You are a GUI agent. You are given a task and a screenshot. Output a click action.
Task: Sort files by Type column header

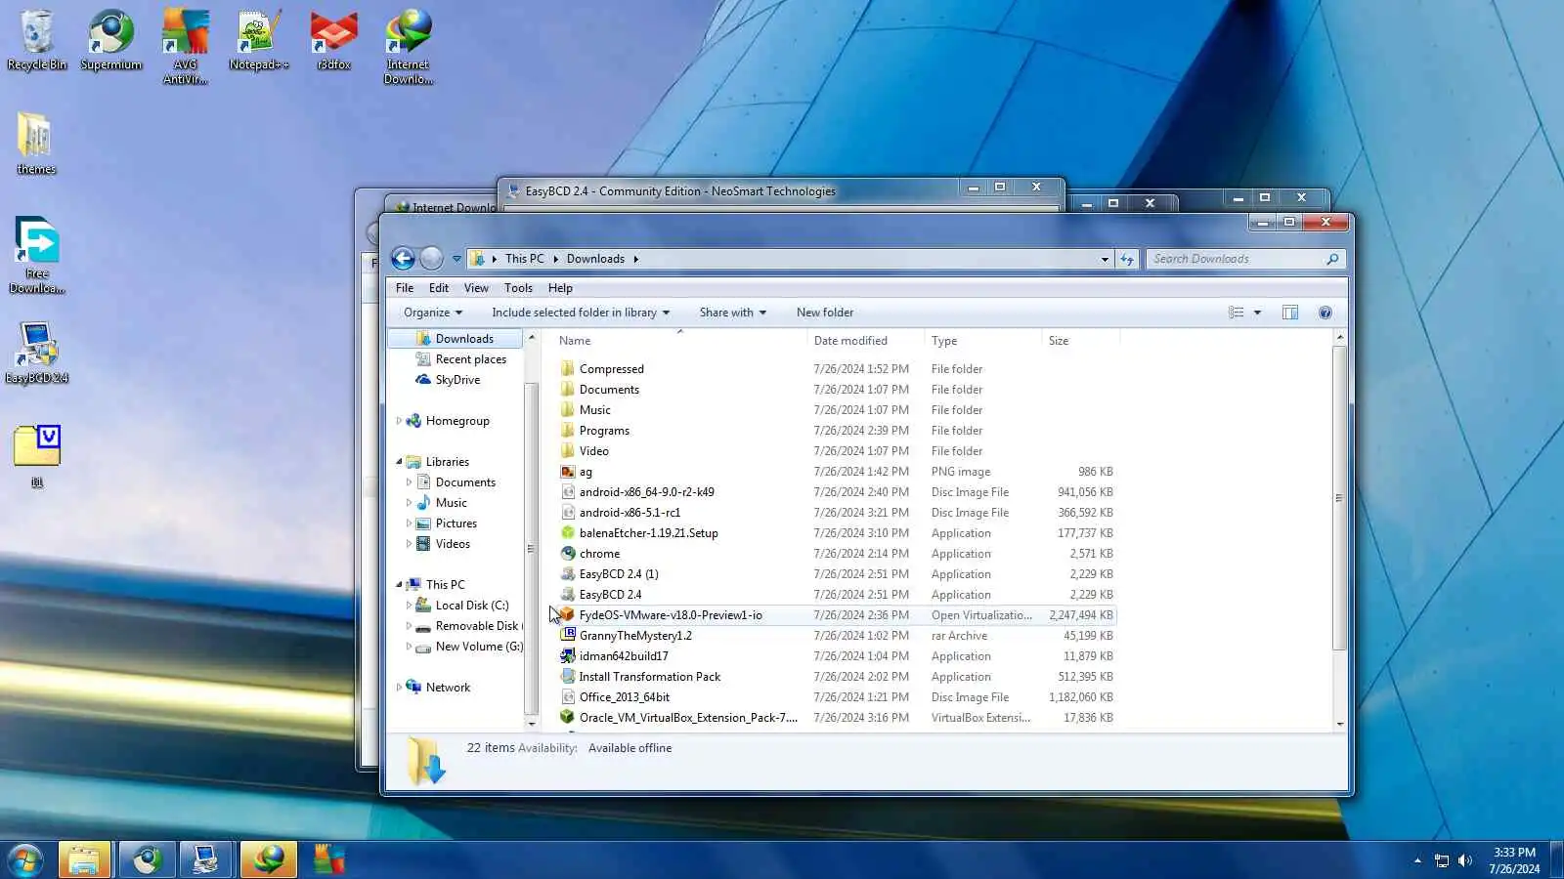[x=982, y=341]
